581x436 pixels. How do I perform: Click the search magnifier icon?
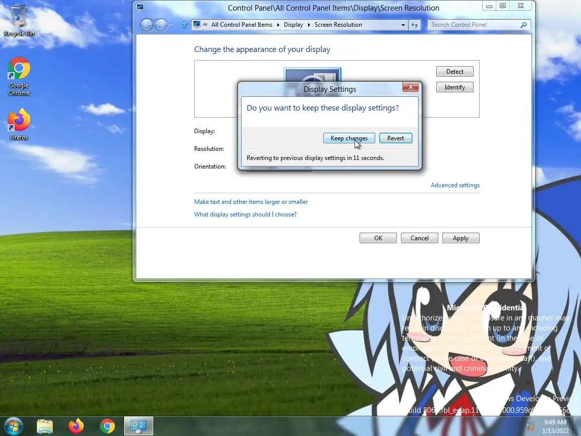524,25
